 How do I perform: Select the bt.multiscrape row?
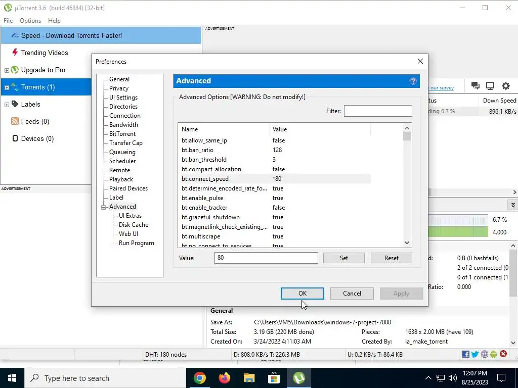(275, 236)
